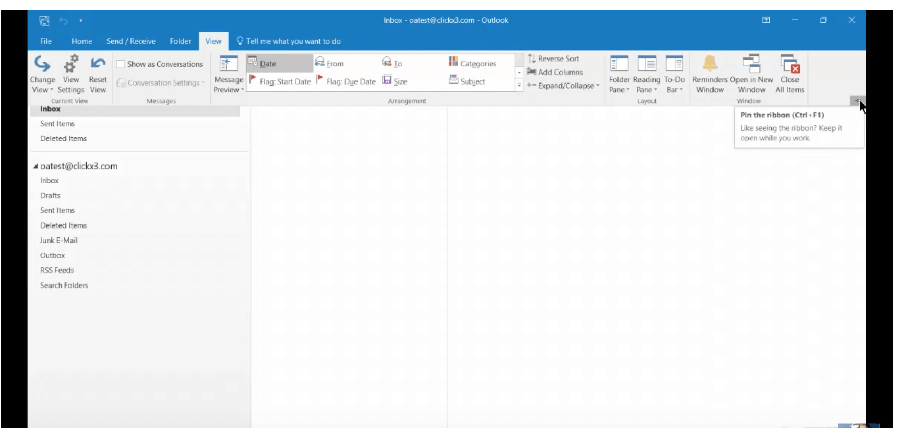
Task: Enable Show as Conversations checkbox
Action: tap(121, 64)
